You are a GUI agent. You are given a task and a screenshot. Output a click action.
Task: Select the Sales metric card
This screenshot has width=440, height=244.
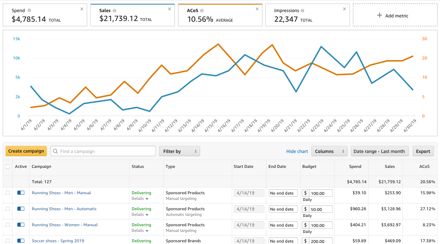point(132,16)
